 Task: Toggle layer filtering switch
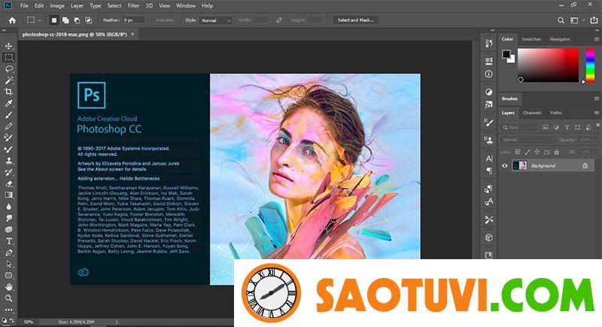597,125
